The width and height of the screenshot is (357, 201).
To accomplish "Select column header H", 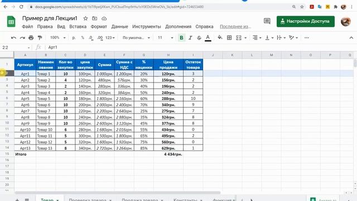I will click(168, 55).
